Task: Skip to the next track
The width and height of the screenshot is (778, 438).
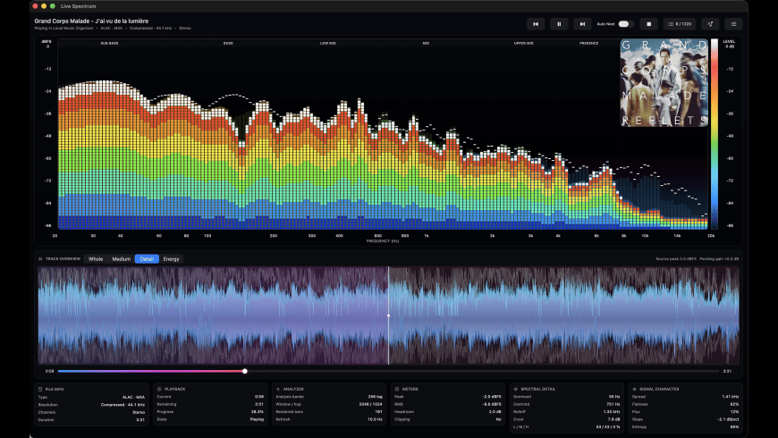Action: (x=582, y=24)
